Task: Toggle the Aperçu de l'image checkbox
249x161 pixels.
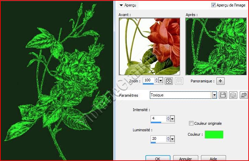Action: 214,5
